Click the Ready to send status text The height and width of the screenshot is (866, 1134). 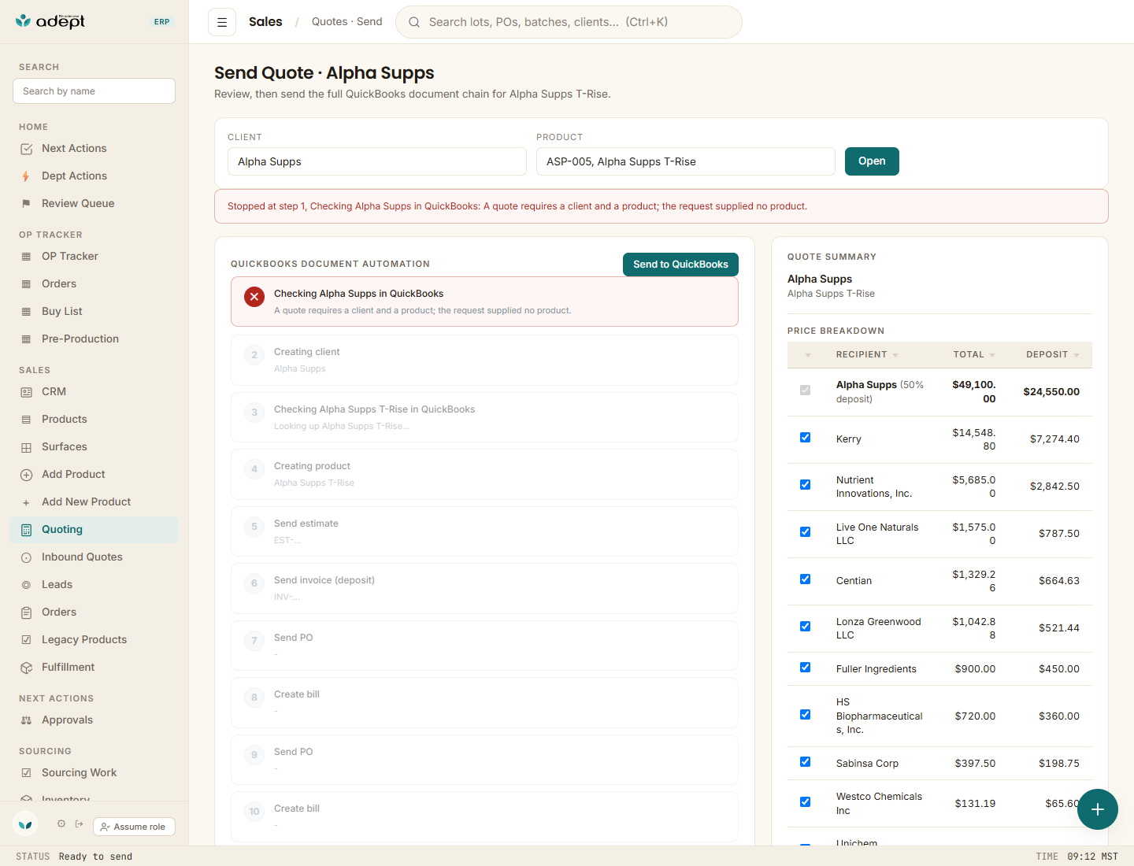pos(95,857)
